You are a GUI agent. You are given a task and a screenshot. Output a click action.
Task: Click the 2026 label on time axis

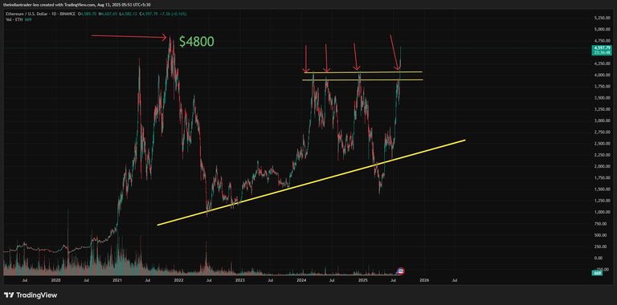(424, 281)
